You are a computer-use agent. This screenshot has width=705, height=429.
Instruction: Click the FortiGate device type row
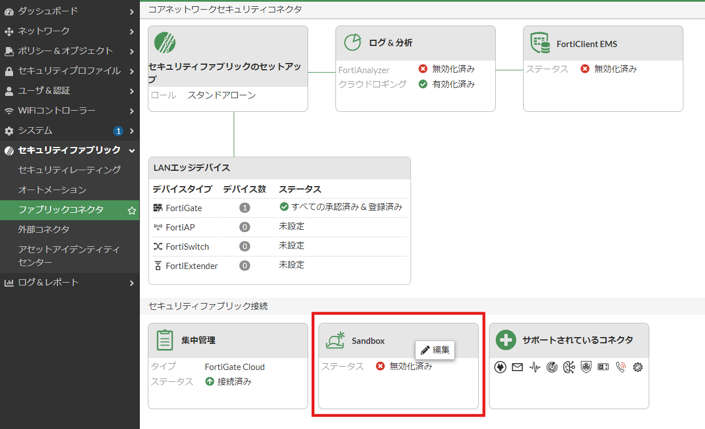tap(280, 208)
